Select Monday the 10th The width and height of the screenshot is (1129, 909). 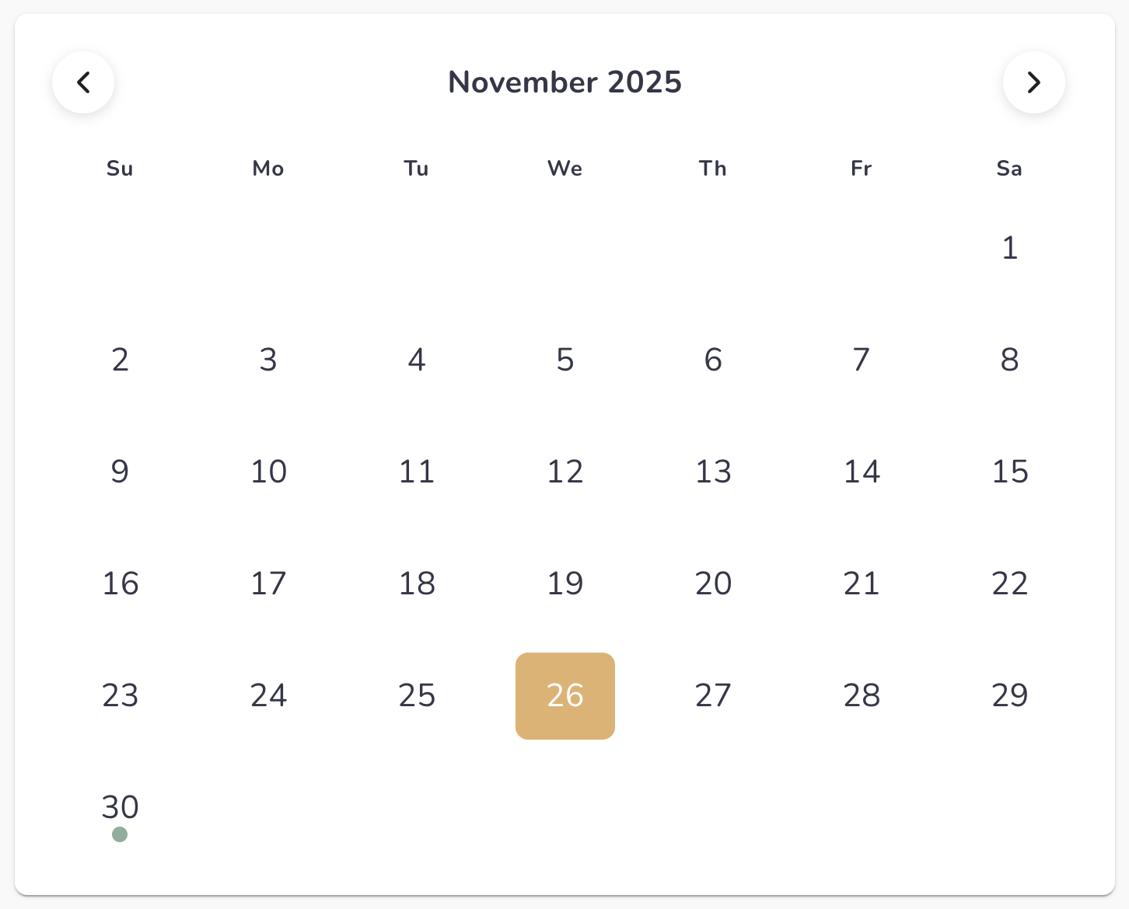point(268,472)
